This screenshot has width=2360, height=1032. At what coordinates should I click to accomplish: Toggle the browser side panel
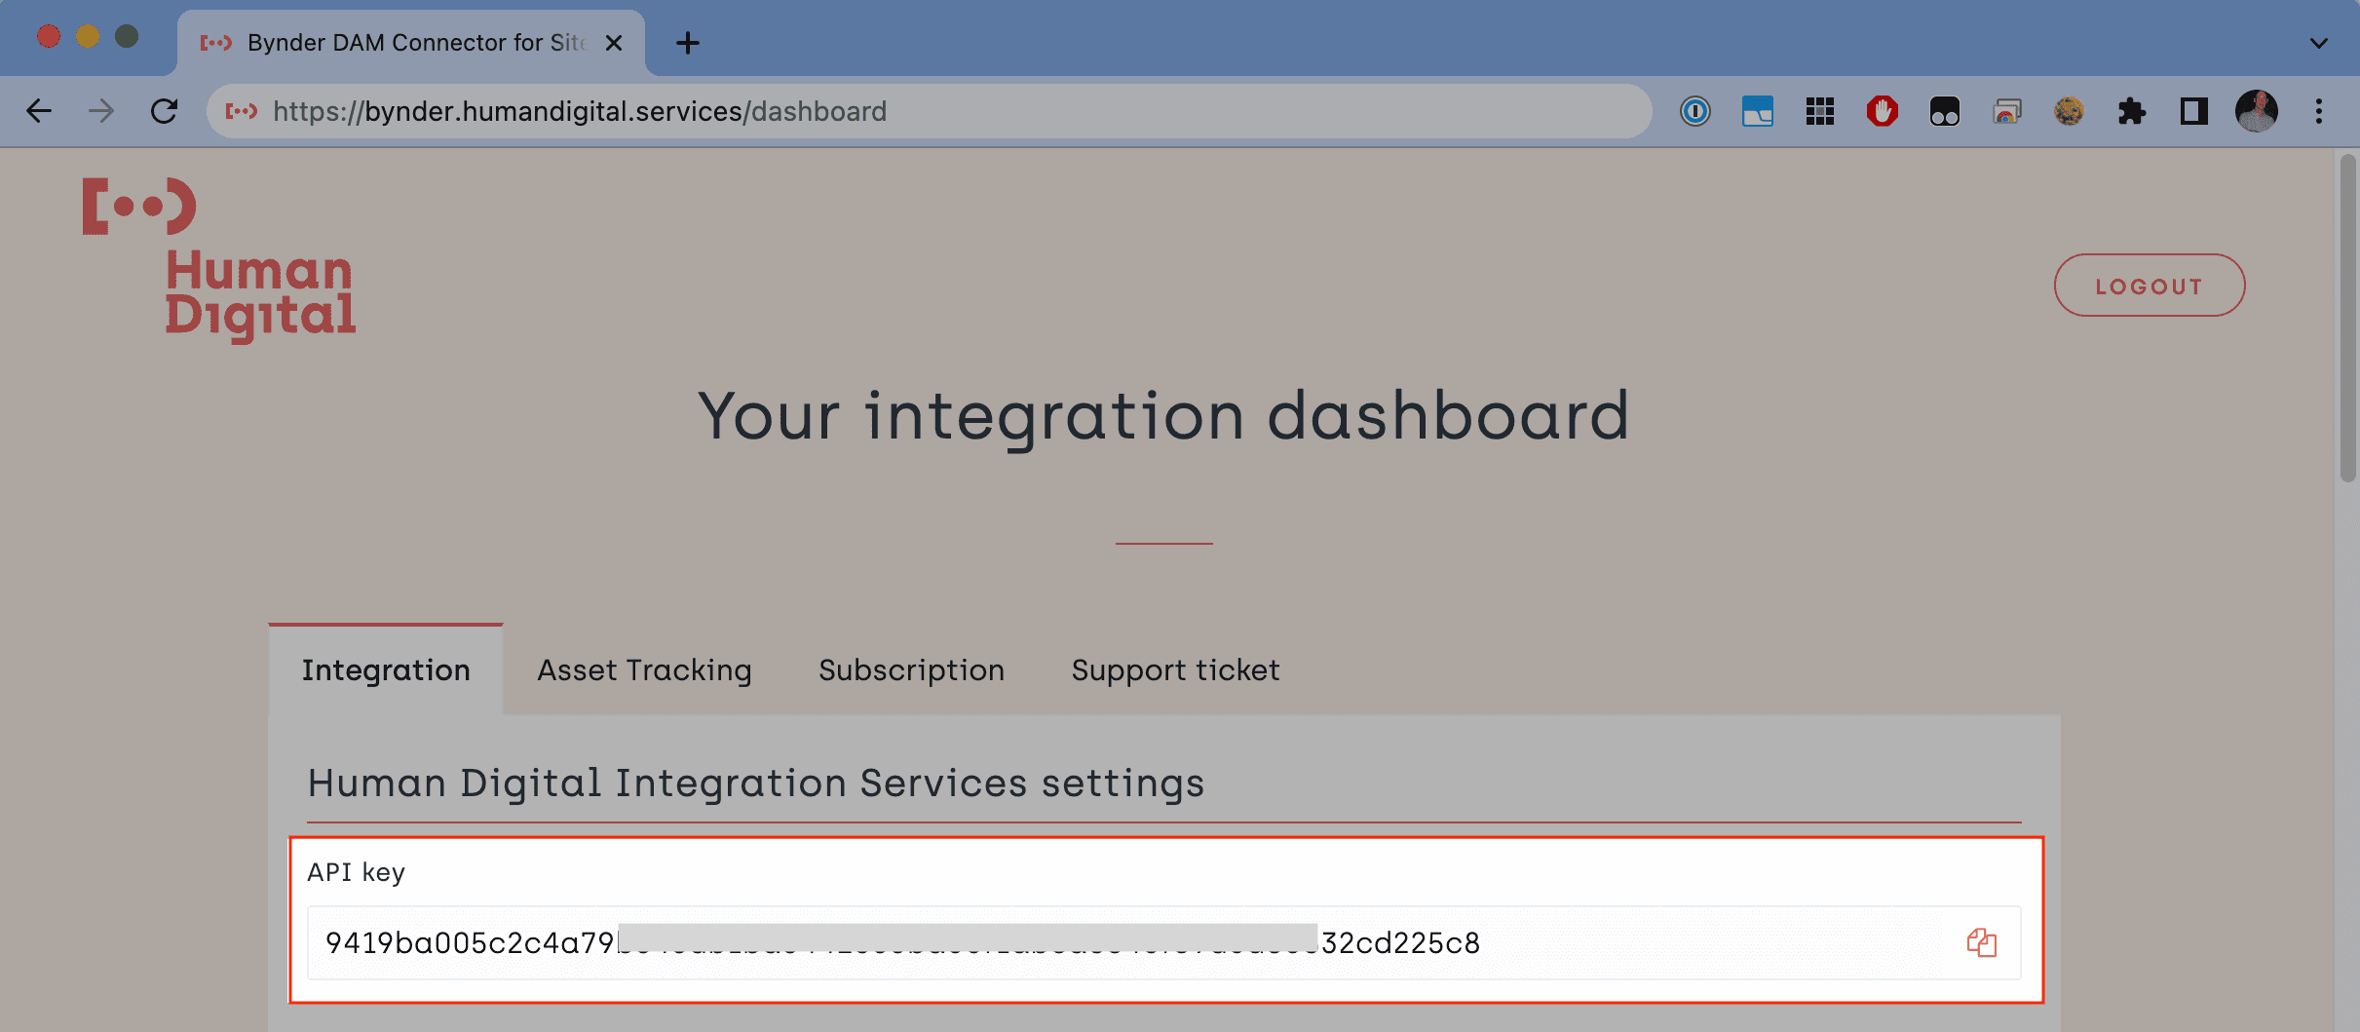click(x=2193, y=111)
